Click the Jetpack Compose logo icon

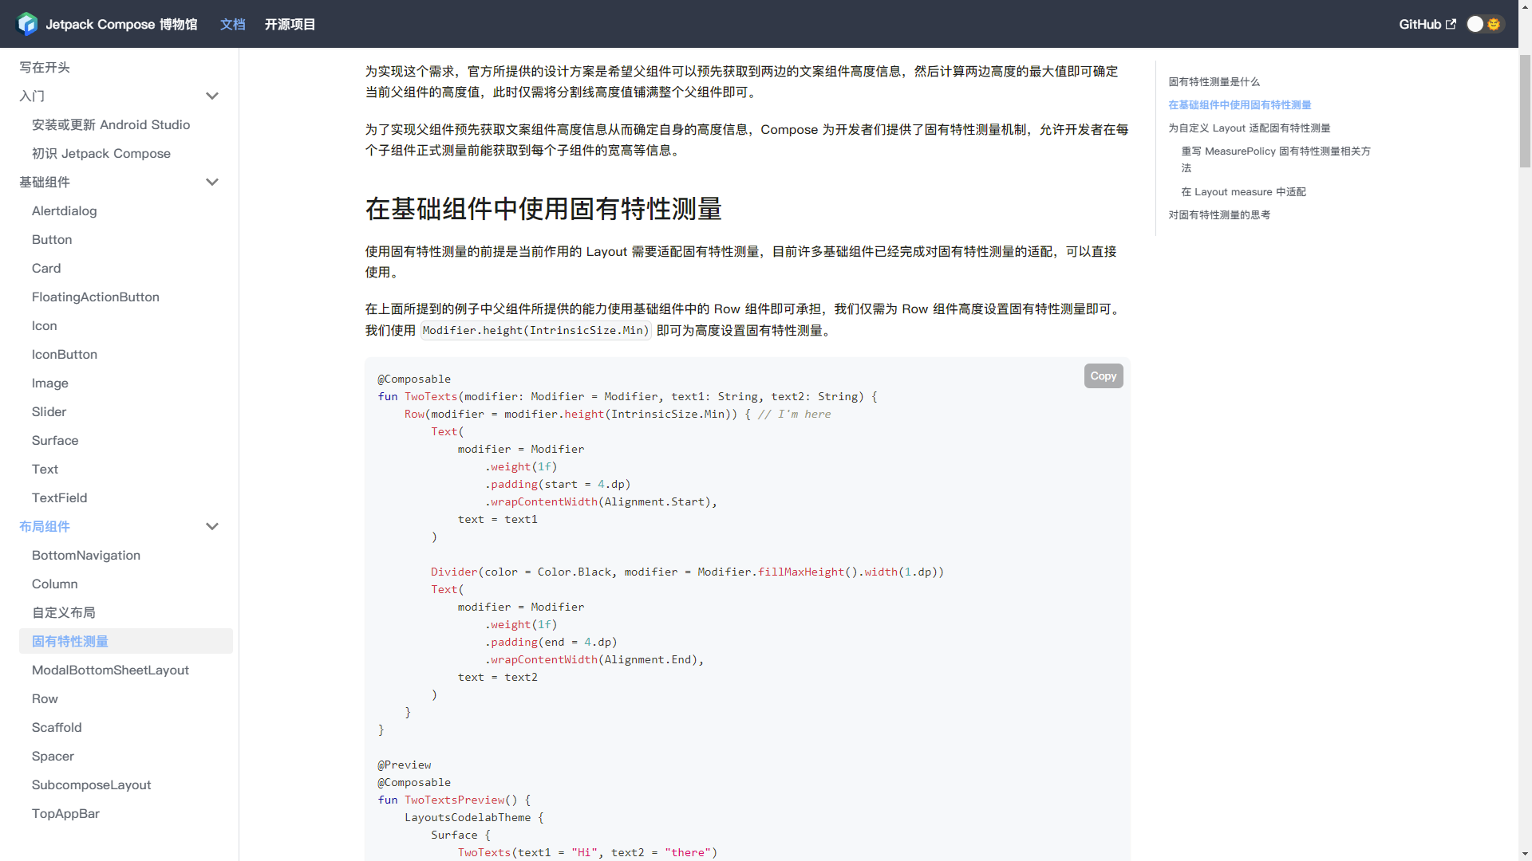pos(27,24)
